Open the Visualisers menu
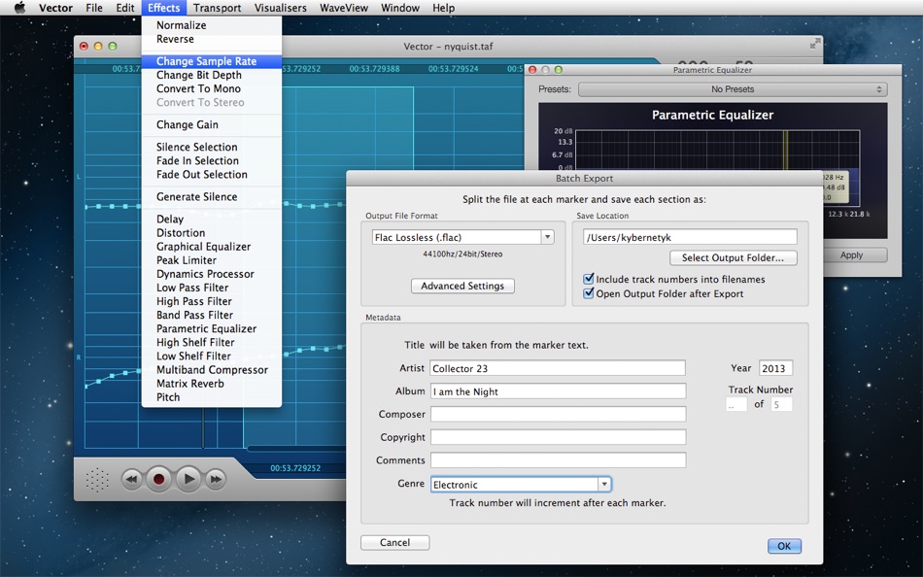Screen dimensions: 923x577 click(280, 8)
